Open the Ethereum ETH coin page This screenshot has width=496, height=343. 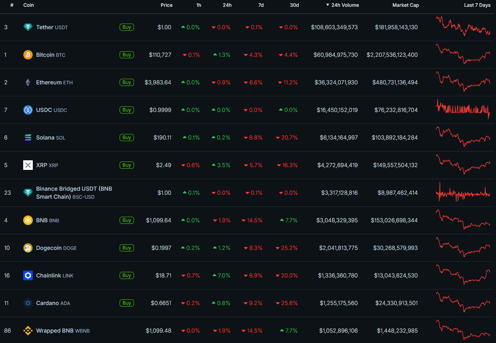point(54,82)
